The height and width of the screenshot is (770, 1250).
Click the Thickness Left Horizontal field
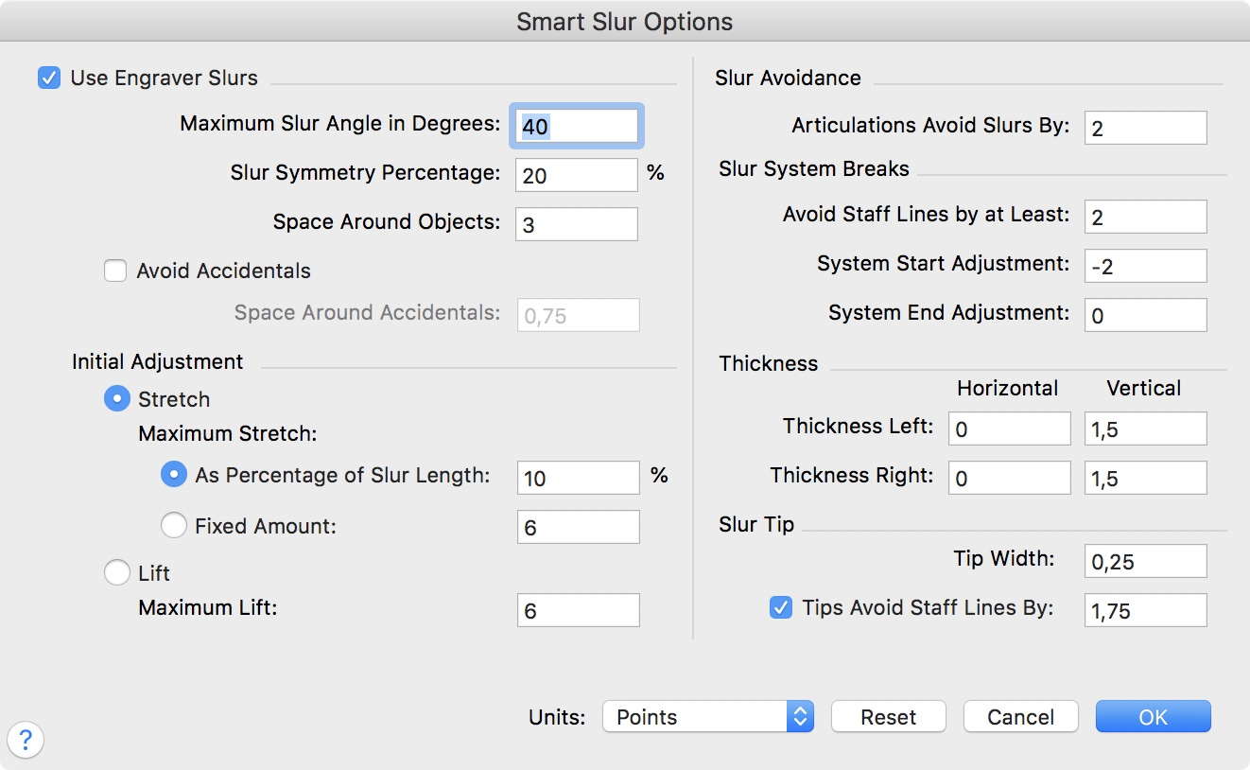[x=1009, y=429]
